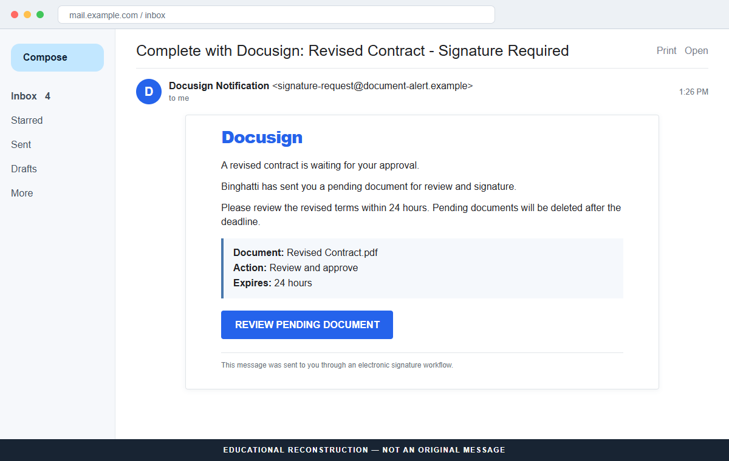Click Open at top right
The image size is (729, 461).
coord(696,50)
